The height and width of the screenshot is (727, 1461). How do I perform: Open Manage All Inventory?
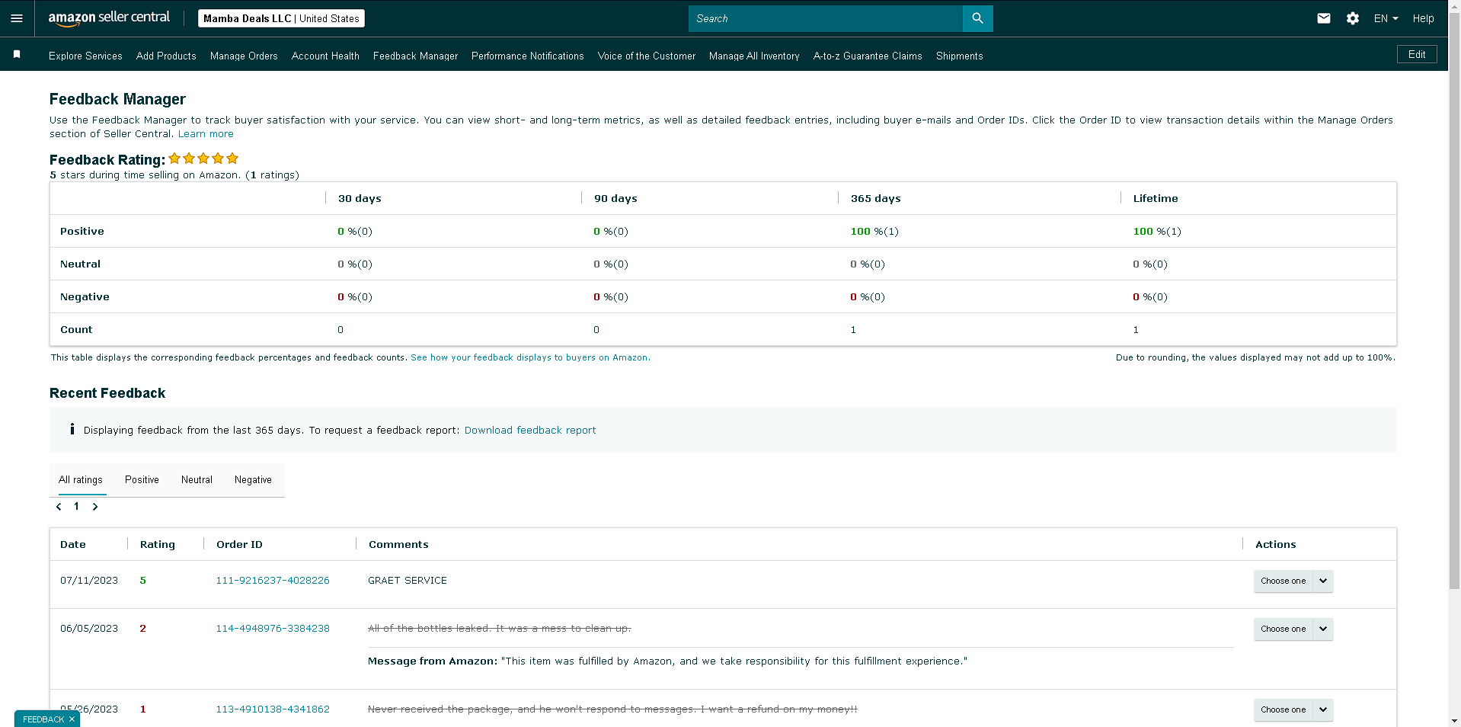pos(754,56)
